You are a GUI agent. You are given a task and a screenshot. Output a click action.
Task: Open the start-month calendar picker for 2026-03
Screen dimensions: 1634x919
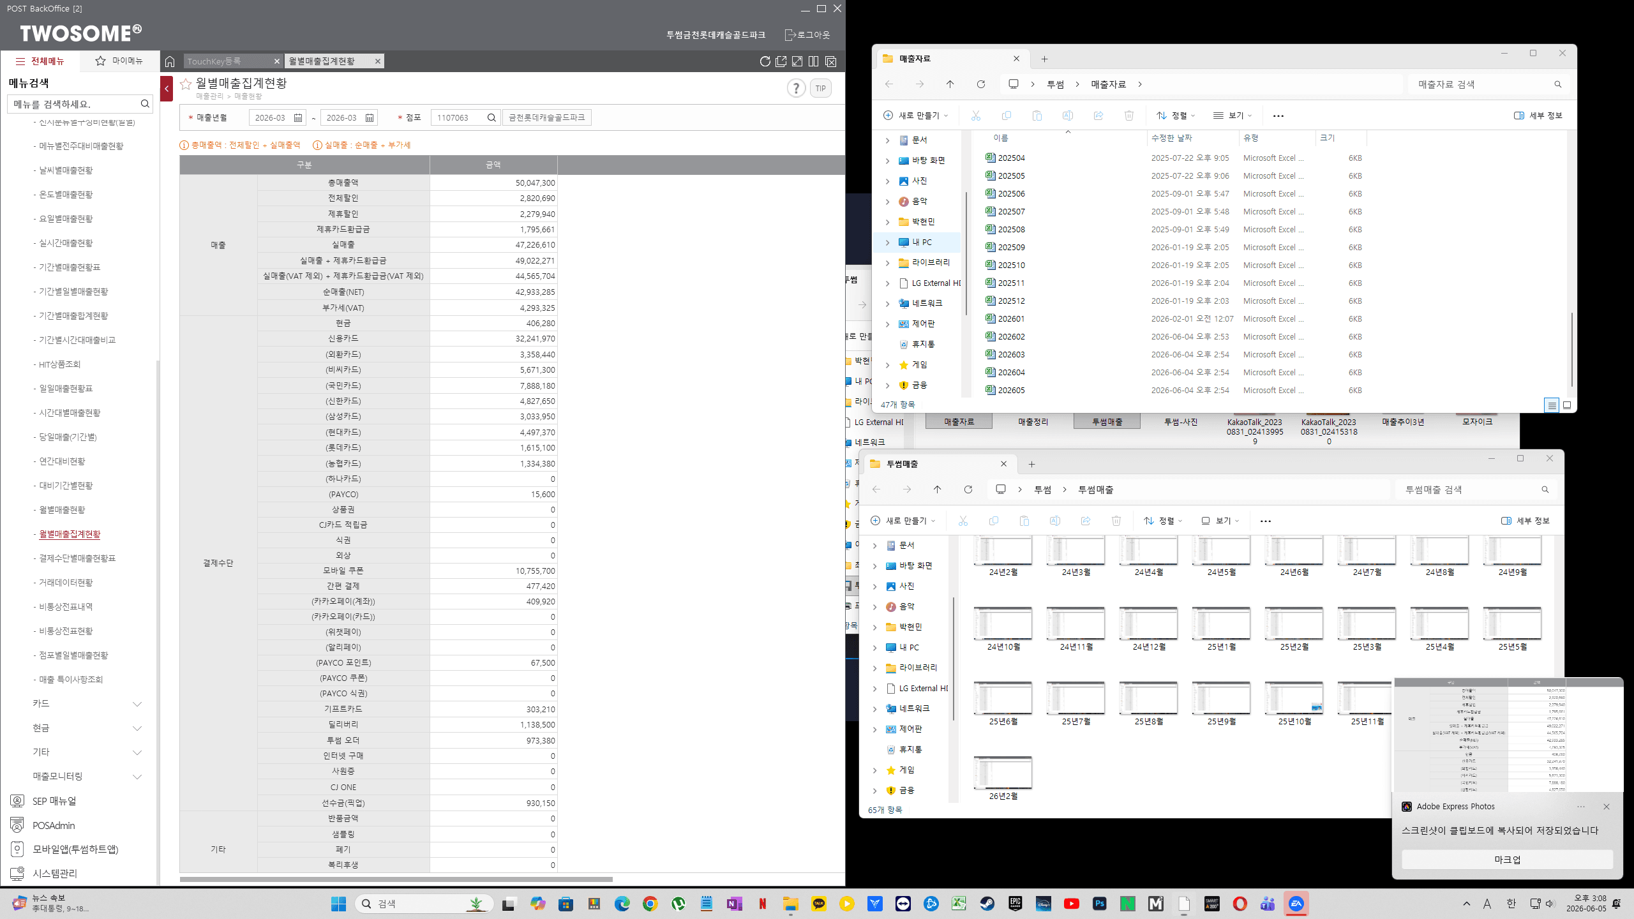click(x=298, y=118)
